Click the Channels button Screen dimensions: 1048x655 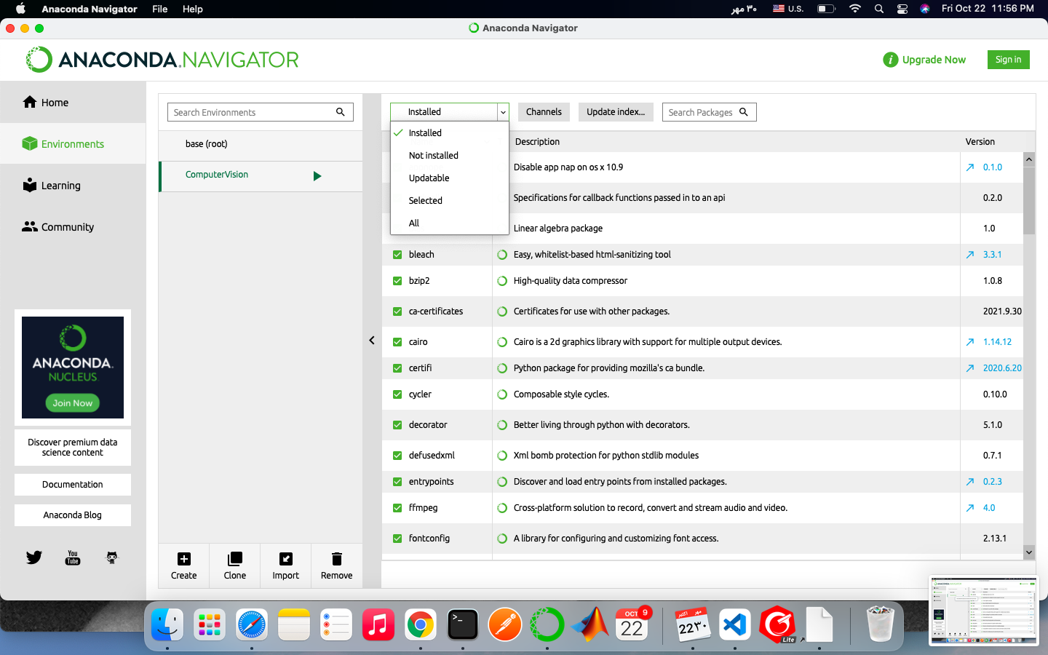tap(544, 112)
